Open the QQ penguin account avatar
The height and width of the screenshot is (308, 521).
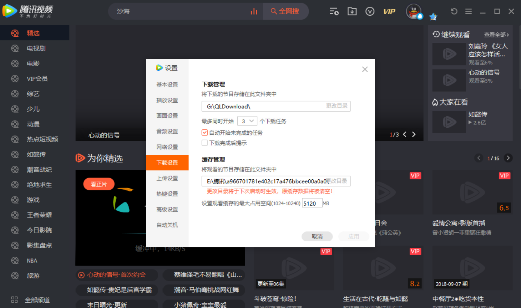413,11
